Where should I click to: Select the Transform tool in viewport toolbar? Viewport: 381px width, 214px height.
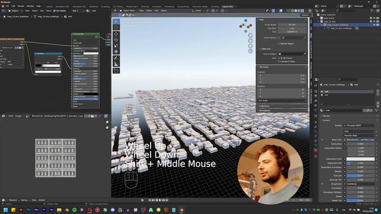coord(117,52)
